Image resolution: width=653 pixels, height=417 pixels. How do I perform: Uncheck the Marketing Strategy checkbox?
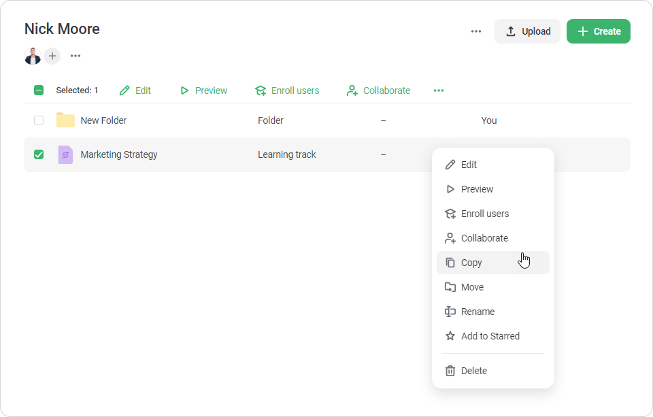coord(39,154)
